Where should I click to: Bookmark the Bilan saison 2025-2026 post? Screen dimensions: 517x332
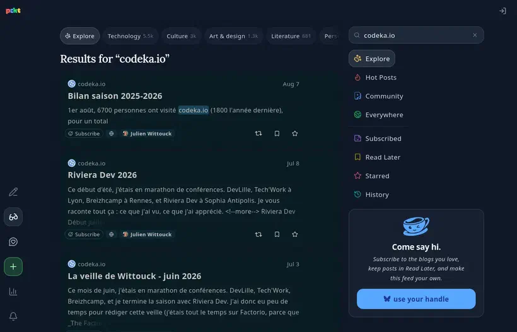click(x=277, y=134)
